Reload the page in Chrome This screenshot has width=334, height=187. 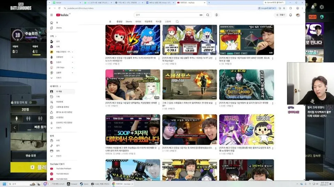[59, 8]
